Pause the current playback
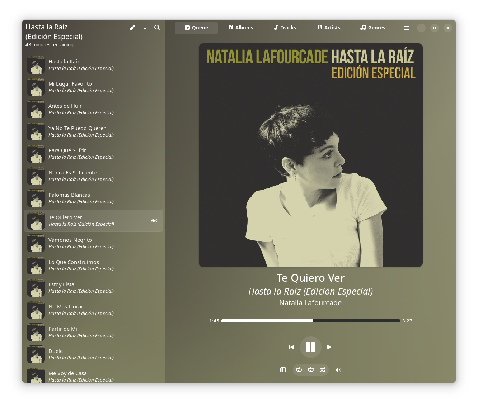478x407 pixels. (311, 347)
